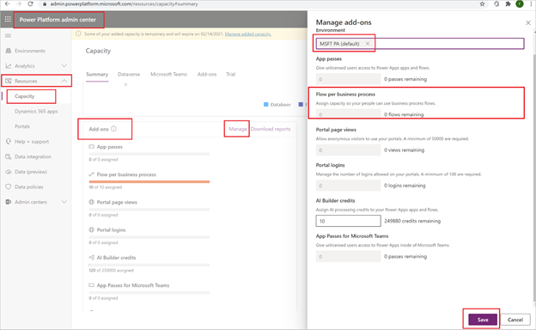Click the App passes row icon

tap(91, 147)
